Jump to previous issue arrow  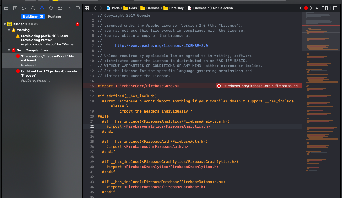(x=301, y=8)
